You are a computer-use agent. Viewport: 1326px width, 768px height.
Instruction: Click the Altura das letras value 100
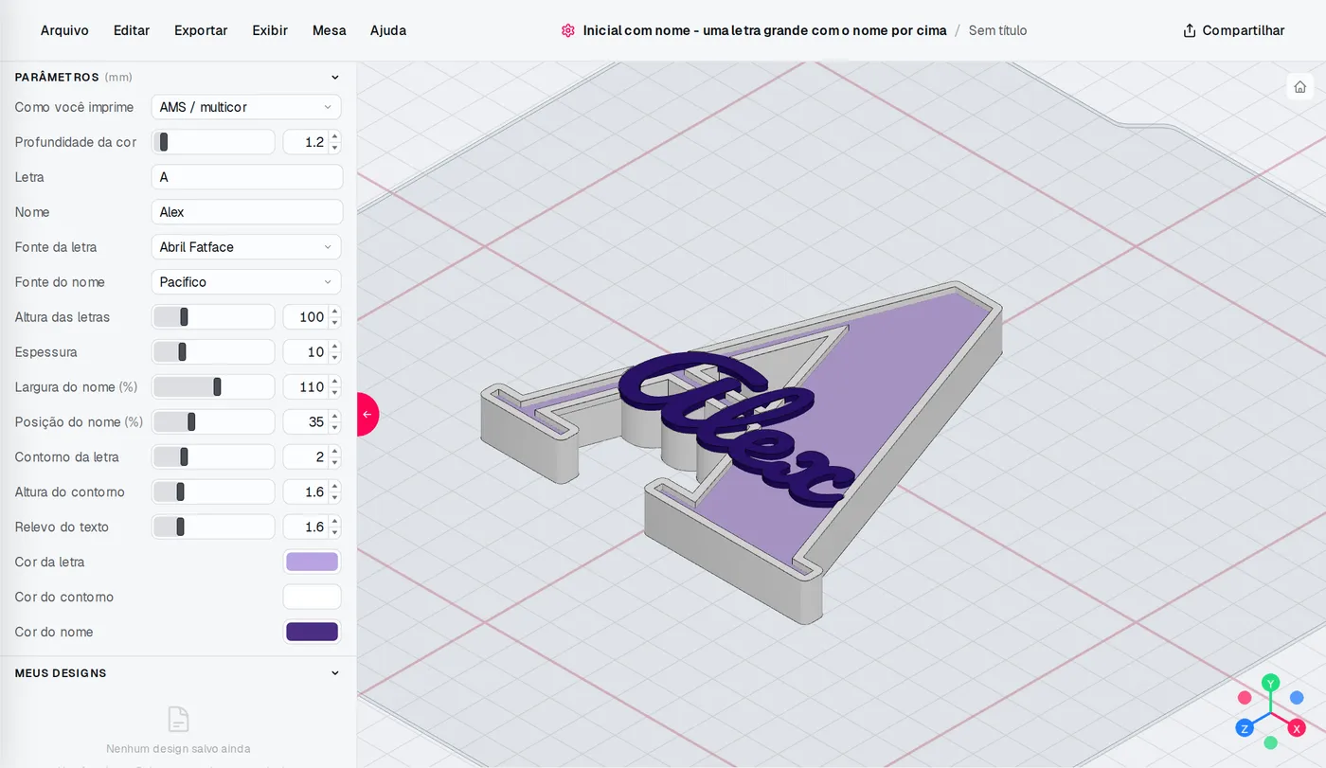(x=305, y=317)
